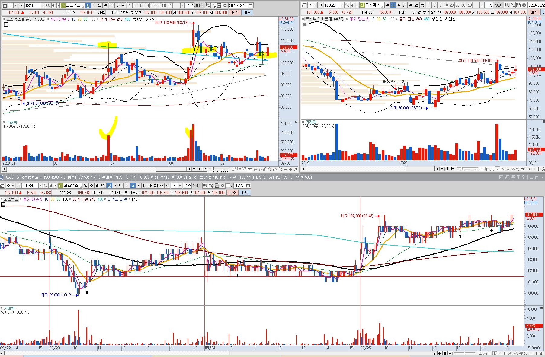The image size is (545, 357).
Task: Click zoom magnifier icon below daily chart
Action: point(280,169)
